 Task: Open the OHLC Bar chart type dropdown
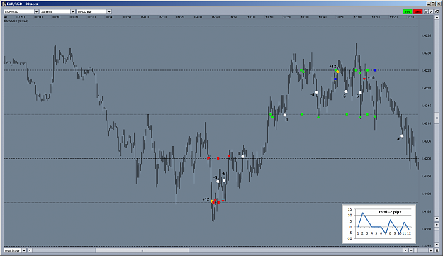tap(109, 11)
